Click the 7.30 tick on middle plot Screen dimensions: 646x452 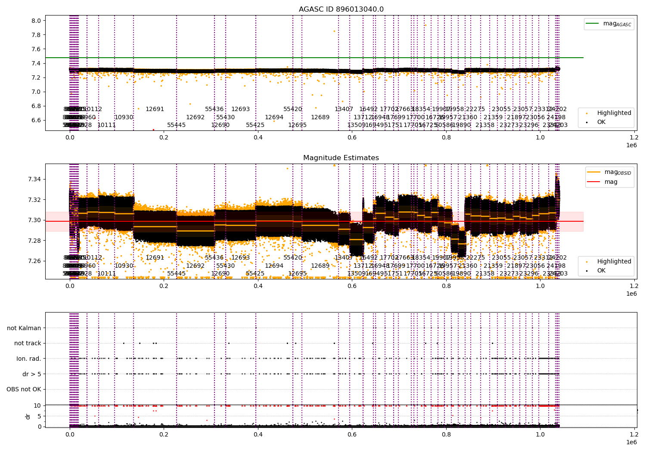34,220
